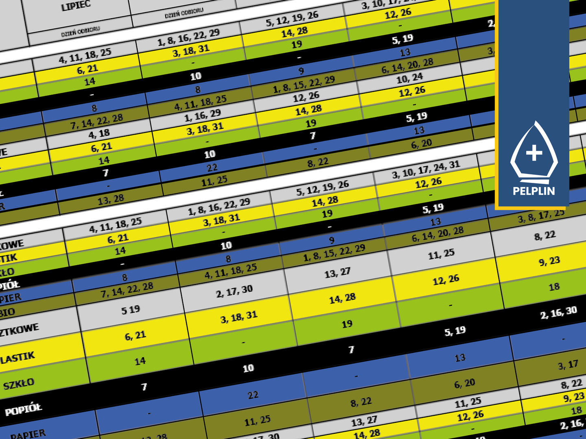Select the cell 8 in the PIER blue row
Screen dimensions: 586x439
coord(125,277)
